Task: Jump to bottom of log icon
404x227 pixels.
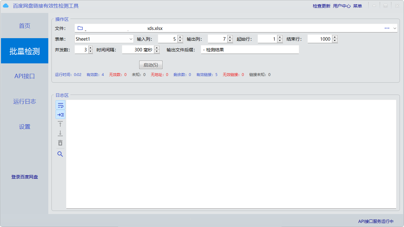Action: [x=60, y=133]
